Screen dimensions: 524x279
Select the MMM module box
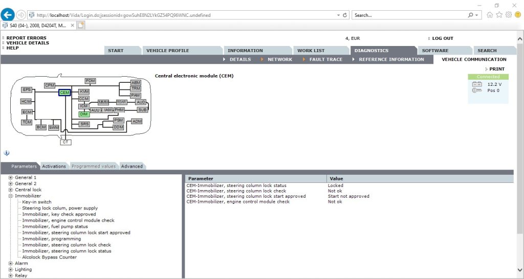point(103,102)
